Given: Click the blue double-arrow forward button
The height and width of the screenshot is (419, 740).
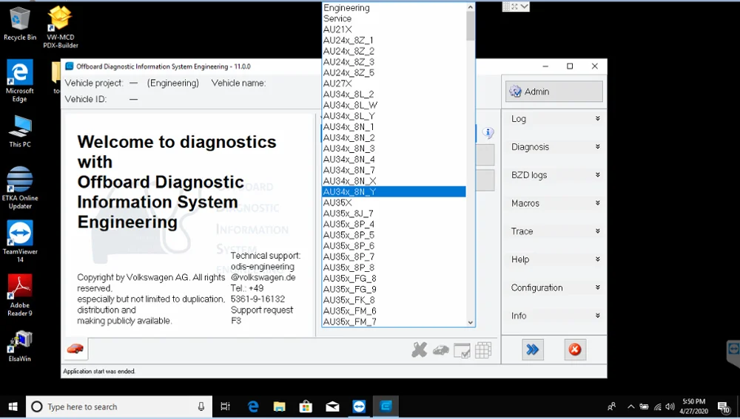Looking at the screenshot, I should pyautogui.click(x=532, y=350).
